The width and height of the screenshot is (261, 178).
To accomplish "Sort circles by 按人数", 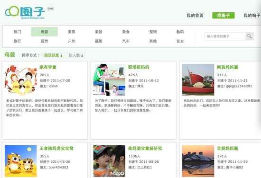I will (x=76, y=55).
